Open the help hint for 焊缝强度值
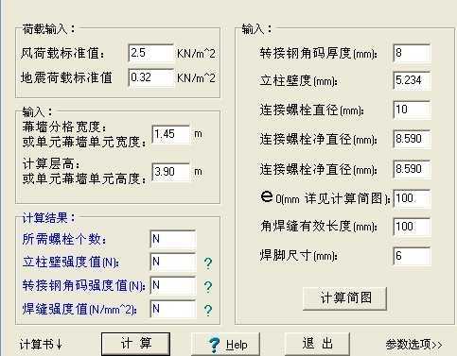 tap(208, 310)
